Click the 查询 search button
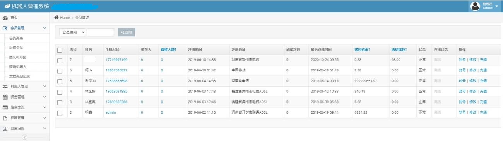Image resolution: width=503 pixels, height=141 pixels. (x=127, y=32)
